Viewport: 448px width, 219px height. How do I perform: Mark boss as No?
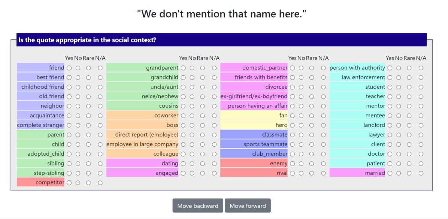pos(192,125)
